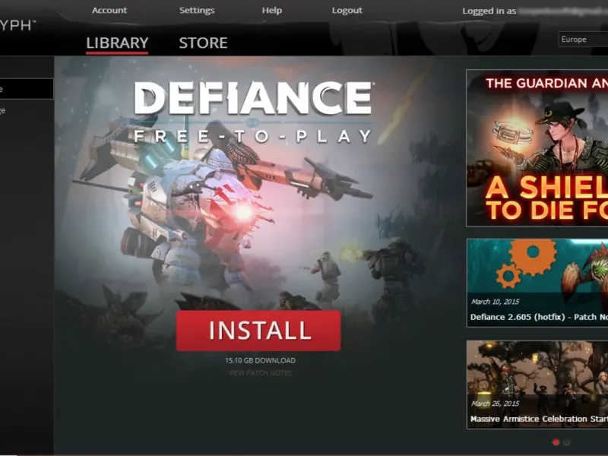Open the Account menu
Screen dimensions: 608x456
[x=109, y=11]
